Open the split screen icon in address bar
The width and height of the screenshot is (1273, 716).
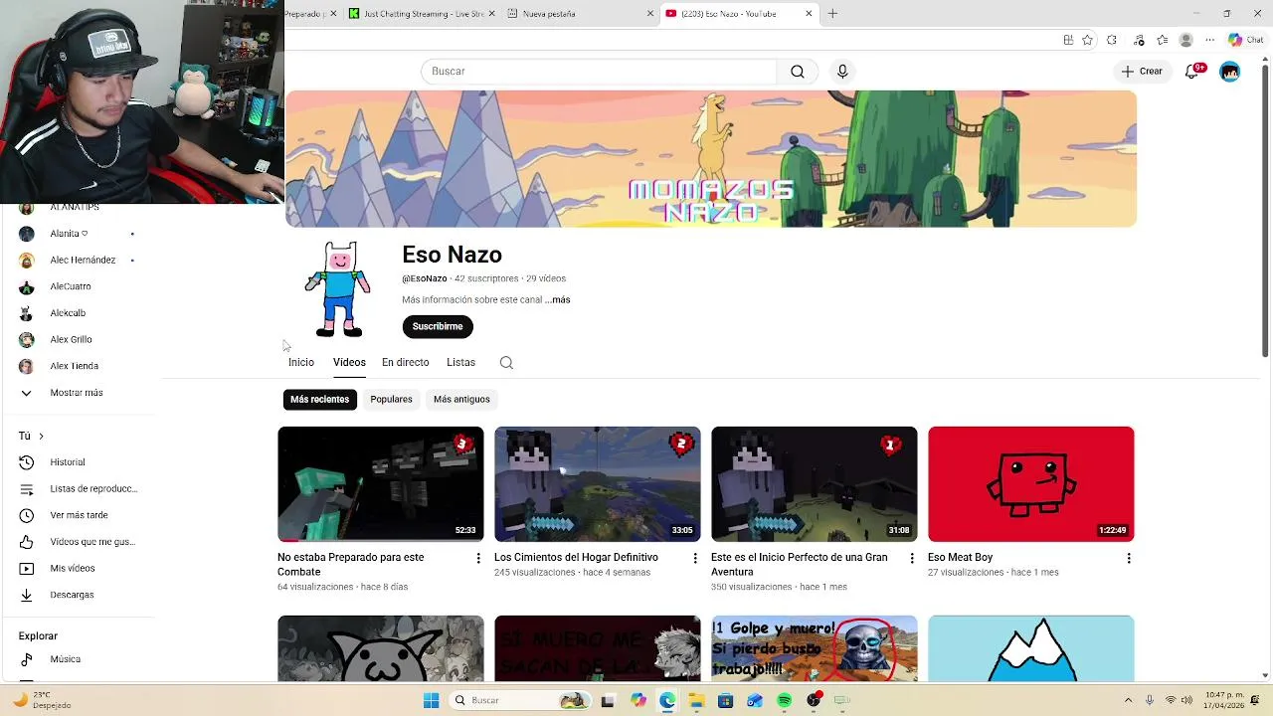tap(1068, 40)
